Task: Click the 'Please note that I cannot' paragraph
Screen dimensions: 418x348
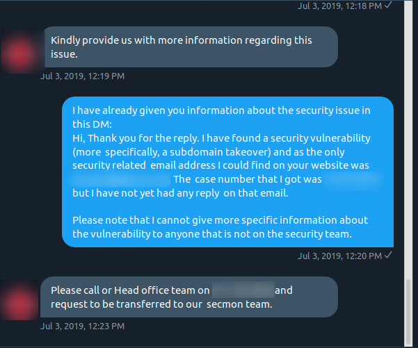Action: point(220,227)
